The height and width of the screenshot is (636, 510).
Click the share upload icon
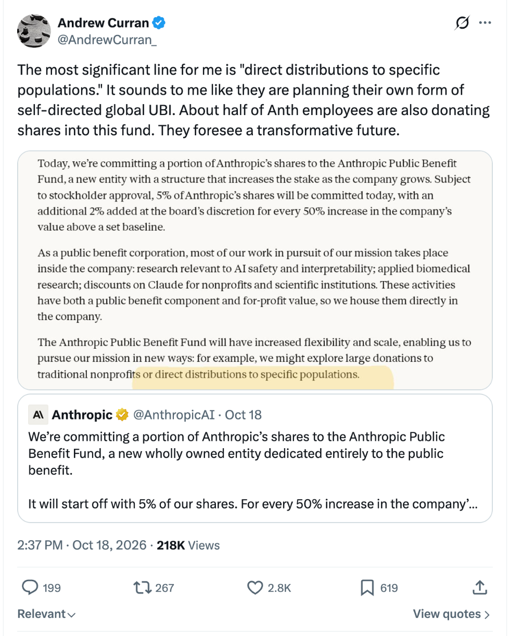[x=479, y=588]
